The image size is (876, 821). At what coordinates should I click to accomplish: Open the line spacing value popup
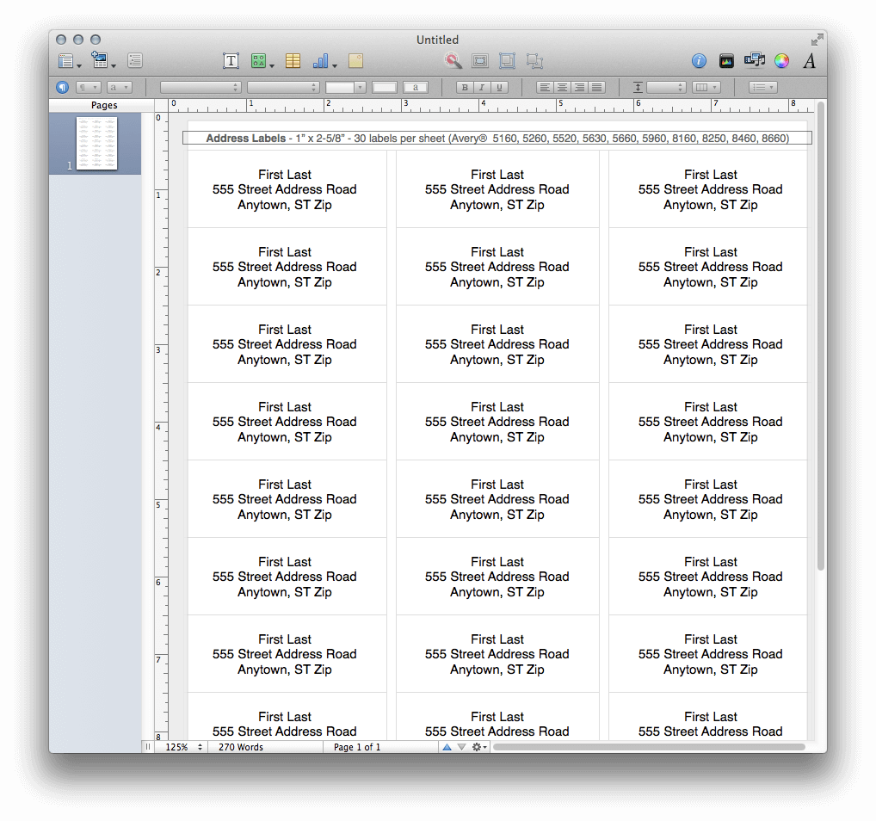(x=666, y=87)
